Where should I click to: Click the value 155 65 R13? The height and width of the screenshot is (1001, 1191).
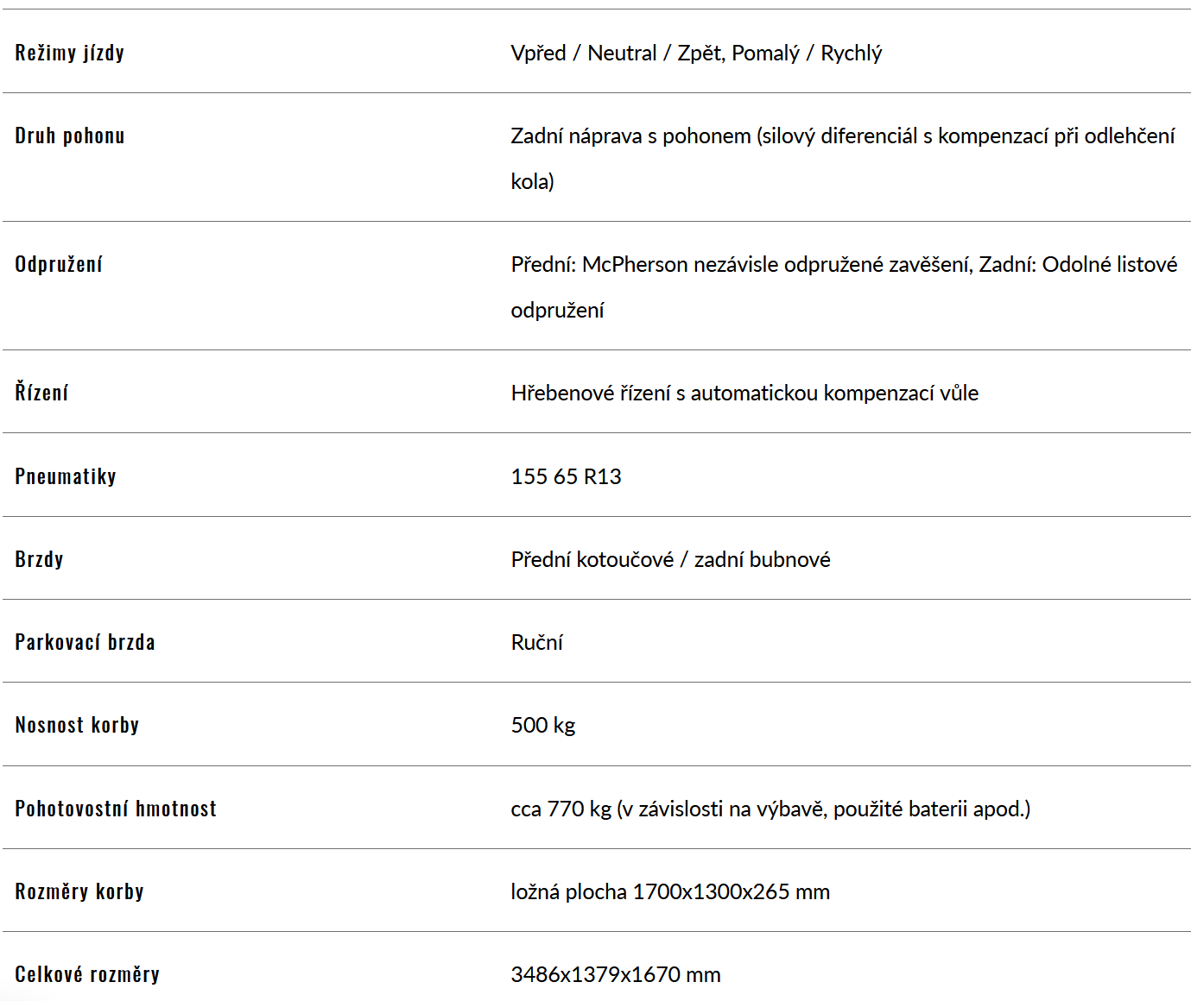pos(566,476)
